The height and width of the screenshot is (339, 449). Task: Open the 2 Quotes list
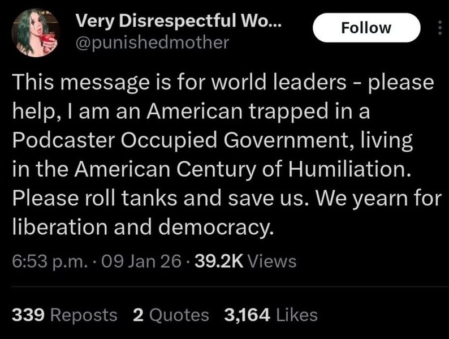(171, 315)
